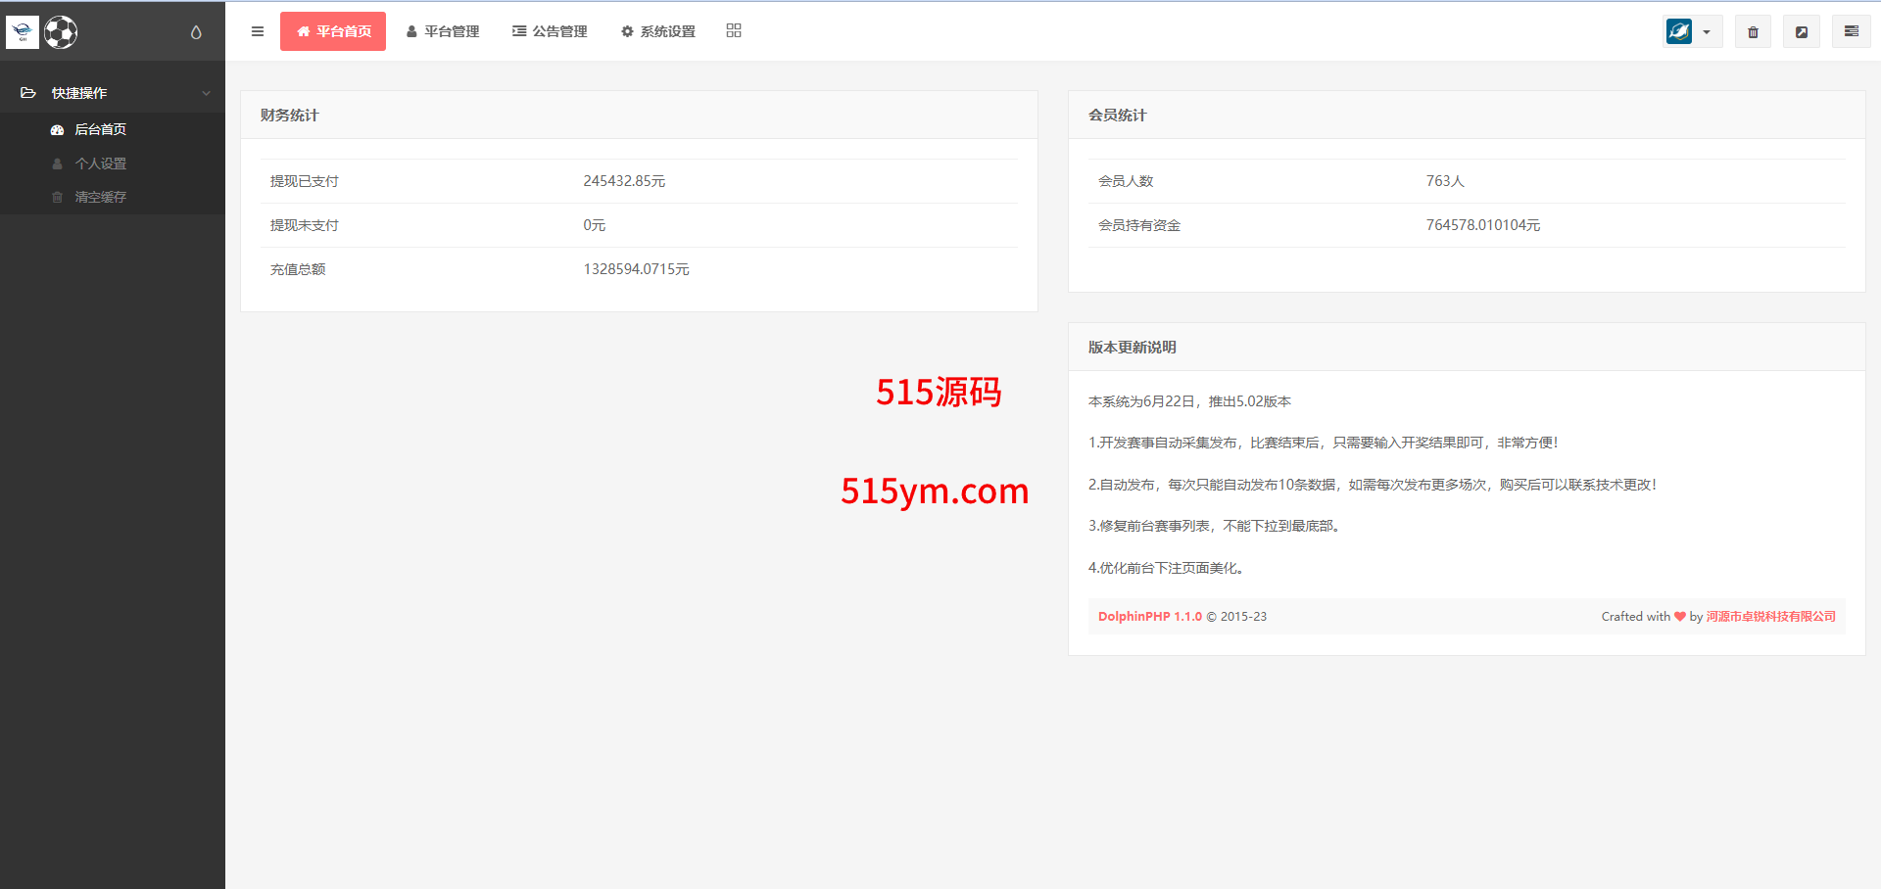Select 后台首页 in the sidebar

click(x=100, y=129)
